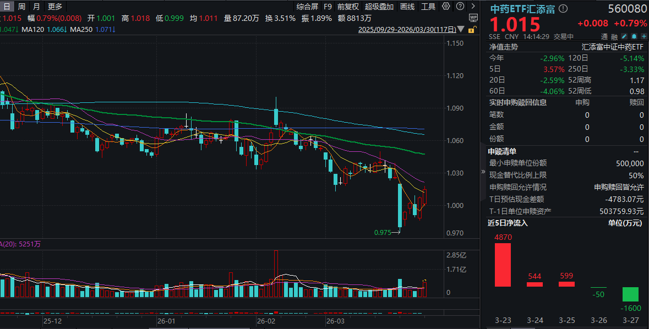Toggle the 超级叠加 overlay option
This screenshot has height=329, width=649.
point(379,7)
